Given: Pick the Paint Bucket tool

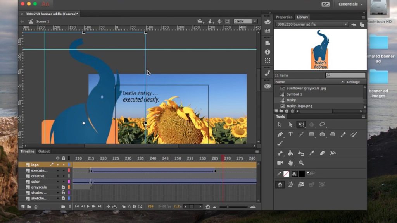Looking at the screenshot, I should point(290,153).
